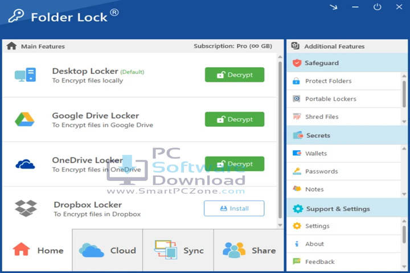This screenshot has width=410, height=273.
Task: Open About
Action: point(344,244)
